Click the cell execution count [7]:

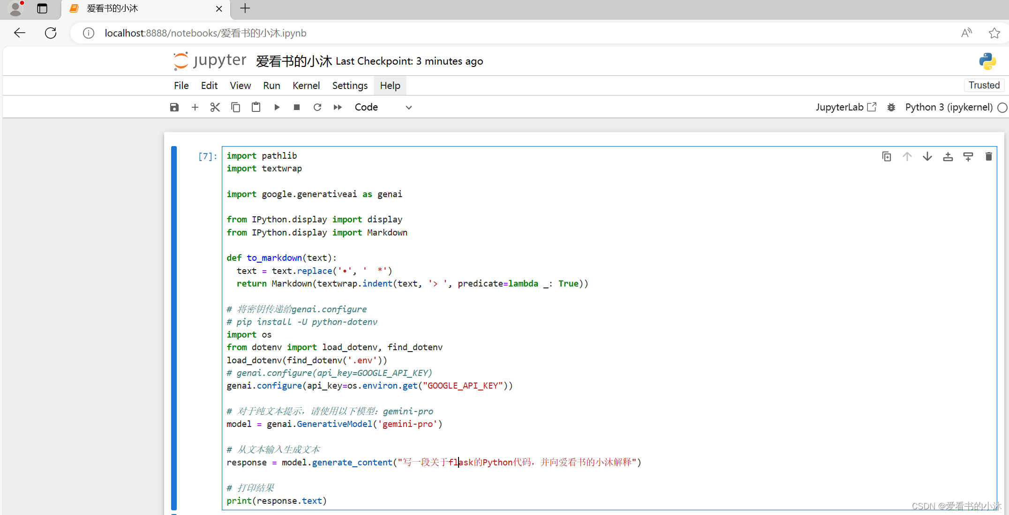207,156
